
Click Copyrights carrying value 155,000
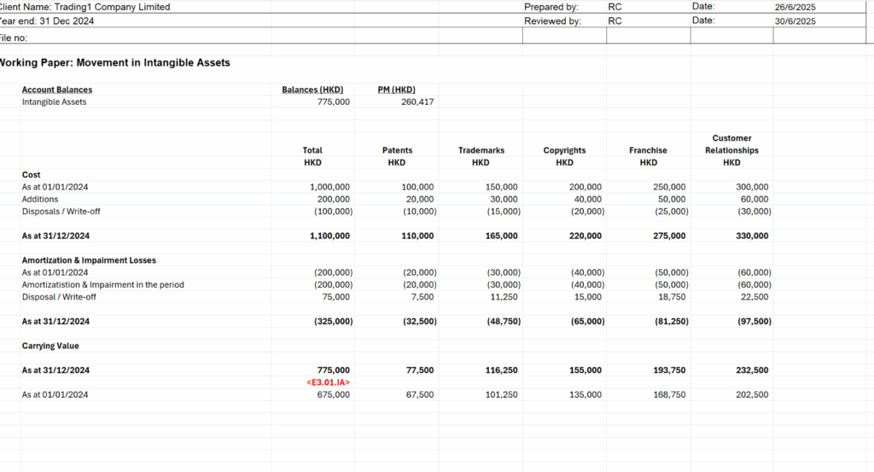(584, 370)
